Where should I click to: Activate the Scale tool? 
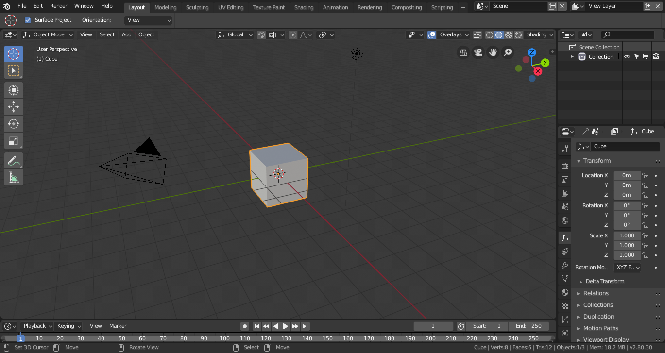pyautogui.click(x=14, y=141)
